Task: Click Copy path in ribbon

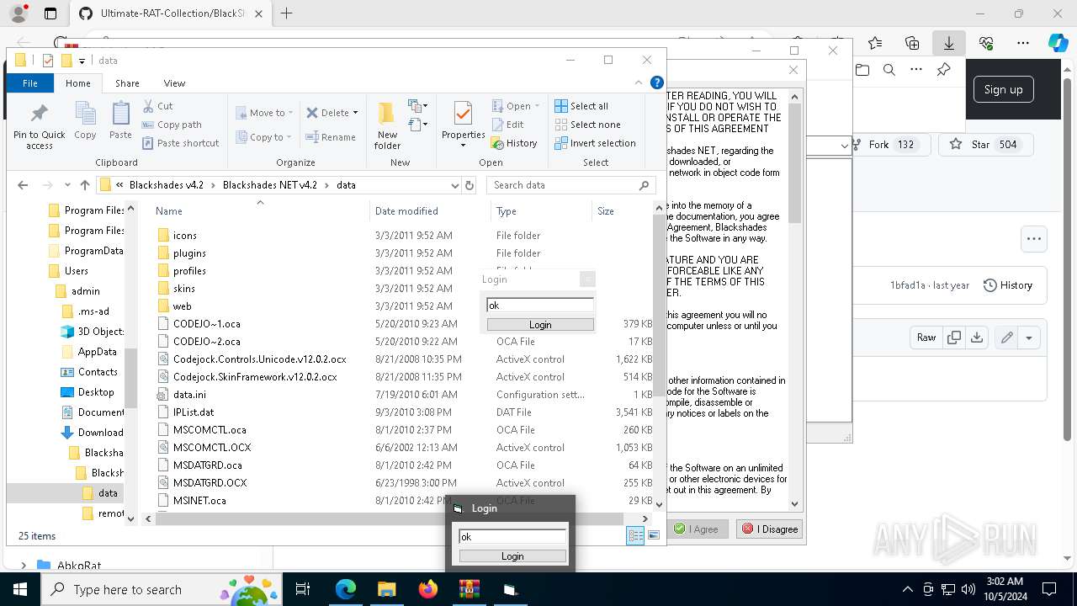Action: click(172, 125)
